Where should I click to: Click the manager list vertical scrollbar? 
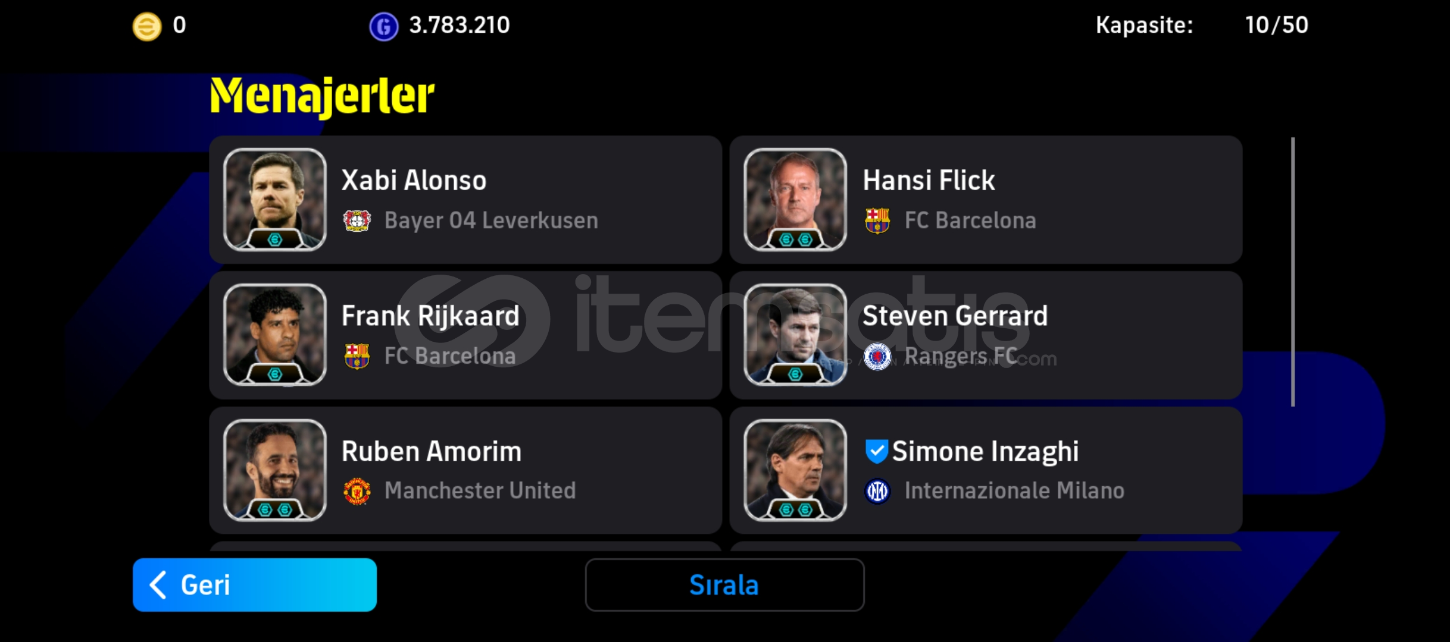1293,272
